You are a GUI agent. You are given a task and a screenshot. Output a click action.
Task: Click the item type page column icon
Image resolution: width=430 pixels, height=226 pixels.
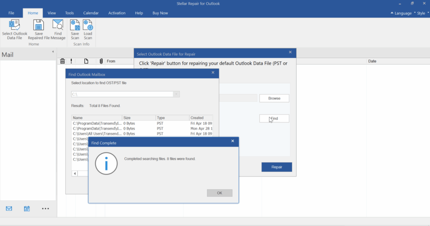pos(86,61)
